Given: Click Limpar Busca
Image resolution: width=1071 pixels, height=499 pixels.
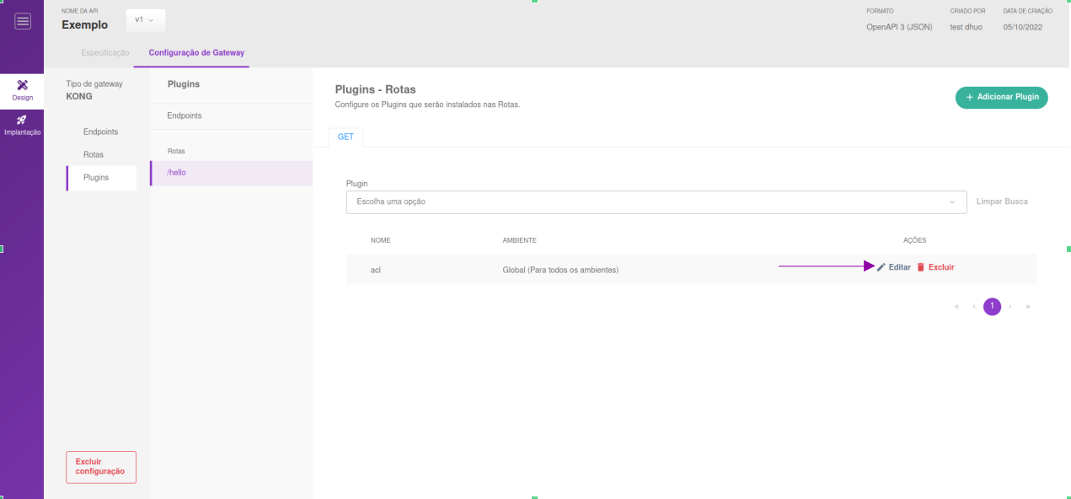Looking at the screenshot, I should pyautogui.click(x=1002, y=202).
